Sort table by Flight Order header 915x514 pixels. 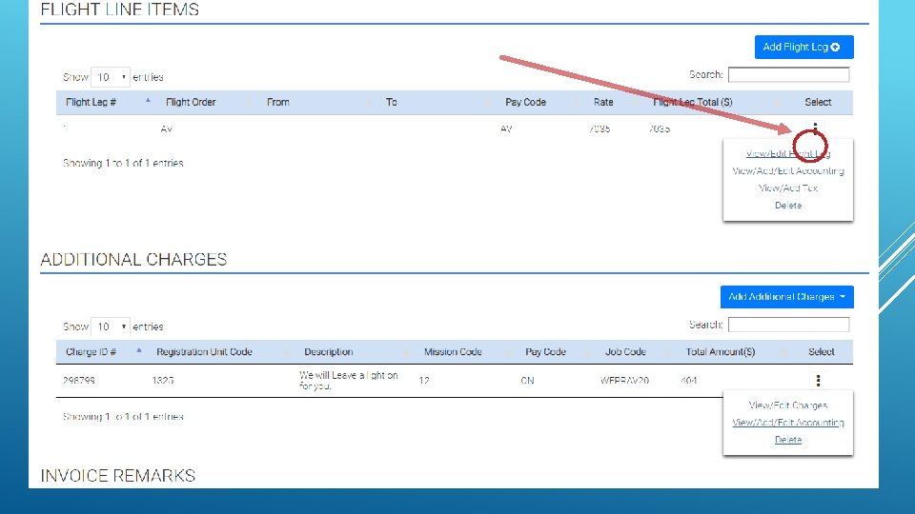coord(191,102)
